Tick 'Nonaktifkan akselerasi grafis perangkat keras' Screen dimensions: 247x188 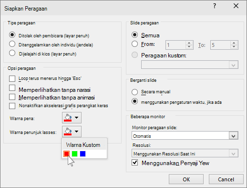(12, 106)
